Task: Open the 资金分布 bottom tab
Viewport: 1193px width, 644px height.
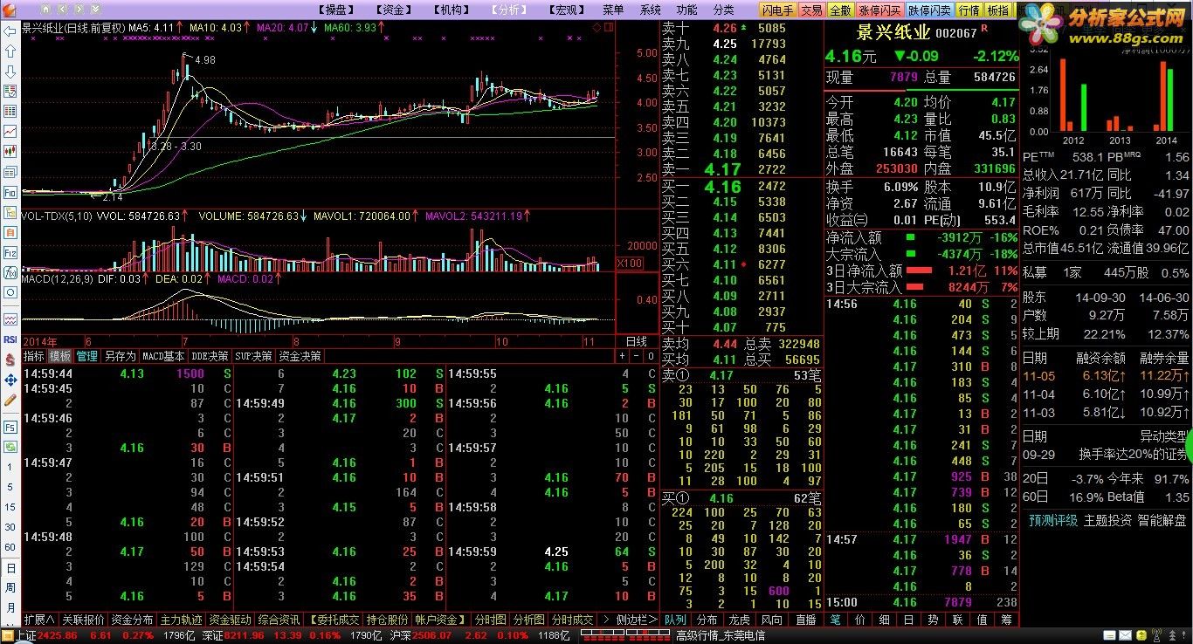Action: pos(132,620)
